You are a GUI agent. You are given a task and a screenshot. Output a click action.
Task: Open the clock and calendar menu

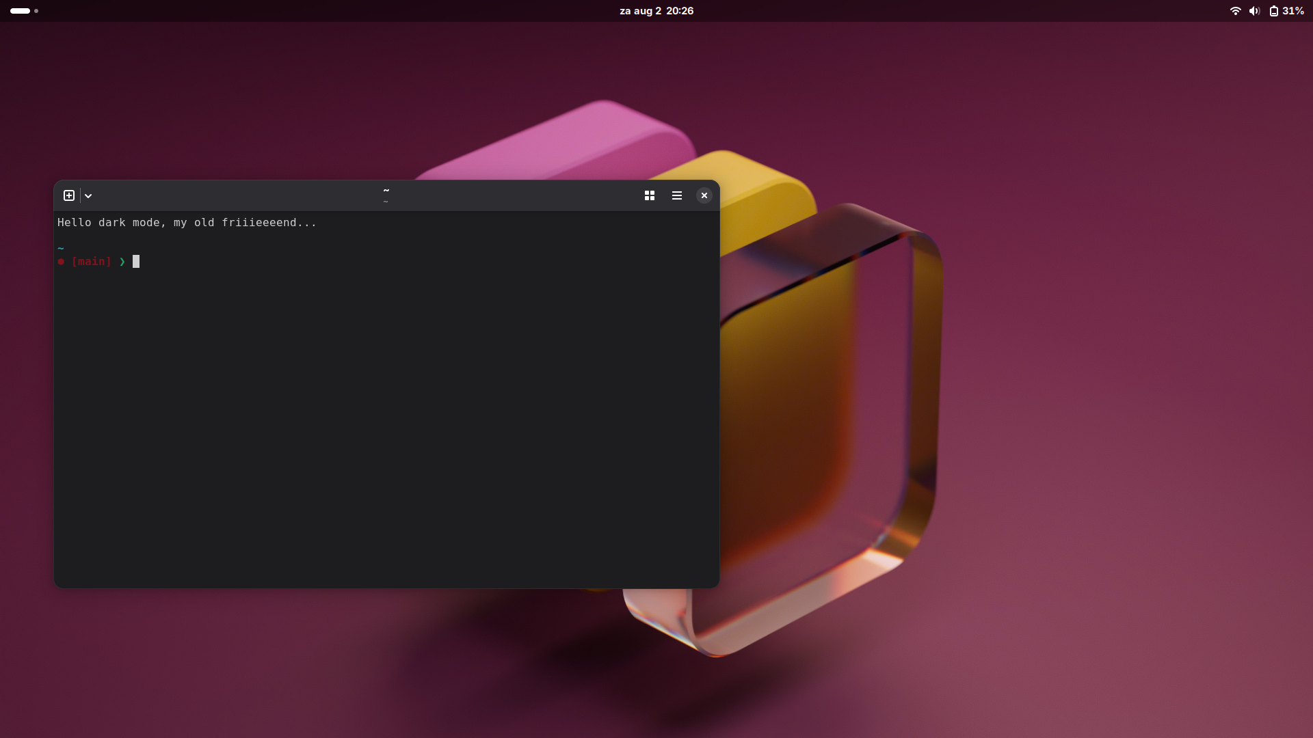click(x=656, y=11)
